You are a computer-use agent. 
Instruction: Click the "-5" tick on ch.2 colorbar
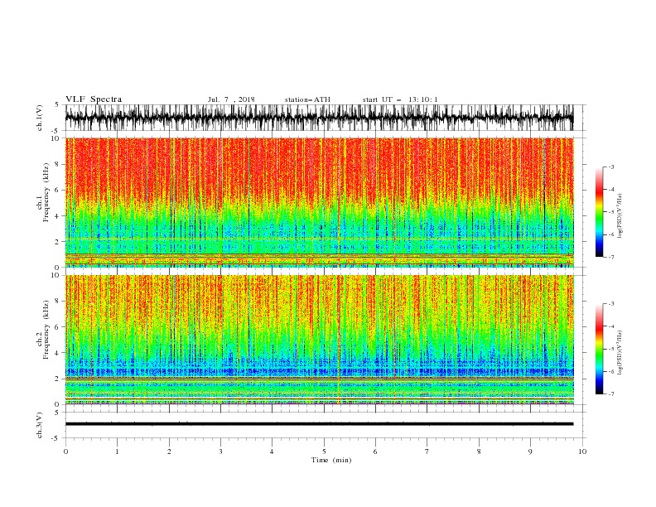click(611, 349)
